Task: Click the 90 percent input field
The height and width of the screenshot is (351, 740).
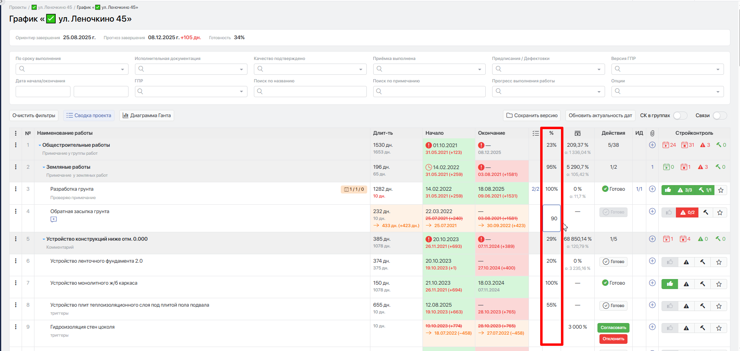Action: click(x=551, y=218)
